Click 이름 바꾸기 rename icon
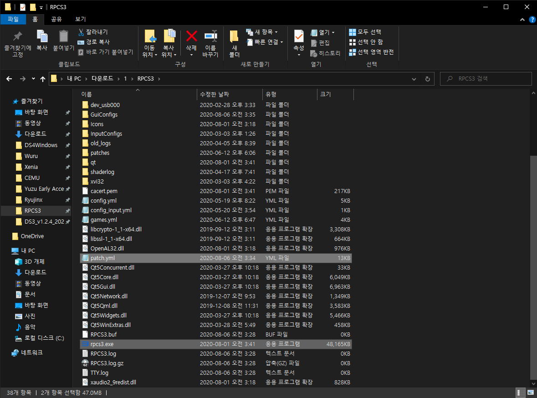The width and height of the screenshot is (537, 398). (210, 36)
